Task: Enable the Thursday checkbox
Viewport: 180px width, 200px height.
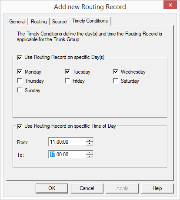Action: tap(20, 81)
